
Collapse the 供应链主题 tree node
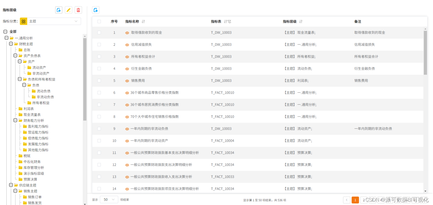click(11, 185)
